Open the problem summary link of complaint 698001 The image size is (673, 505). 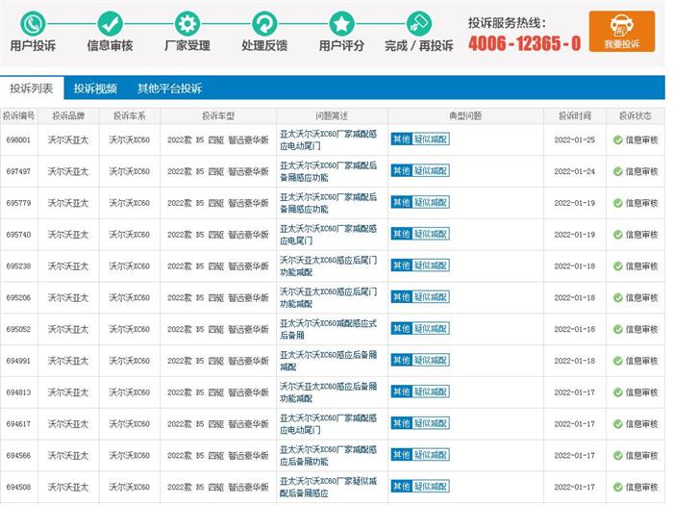(x=329, y=140)
